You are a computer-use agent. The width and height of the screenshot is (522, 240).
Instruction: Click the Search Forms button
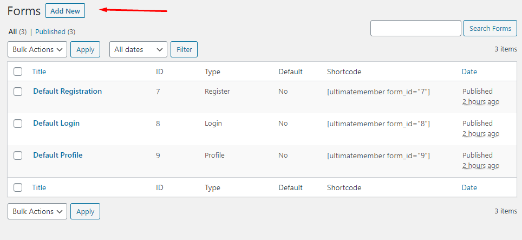(490, 28)
